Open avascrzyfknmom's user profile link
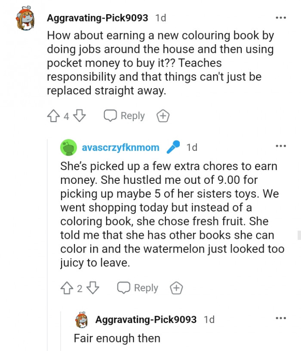The height and width of the screenshot is (351, 301). click(x=120, y=147)
